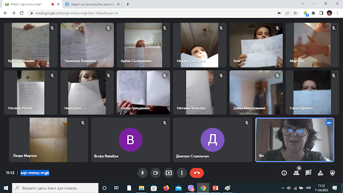Click Аня video tile

pyautogui.click(x=256, y=45)
